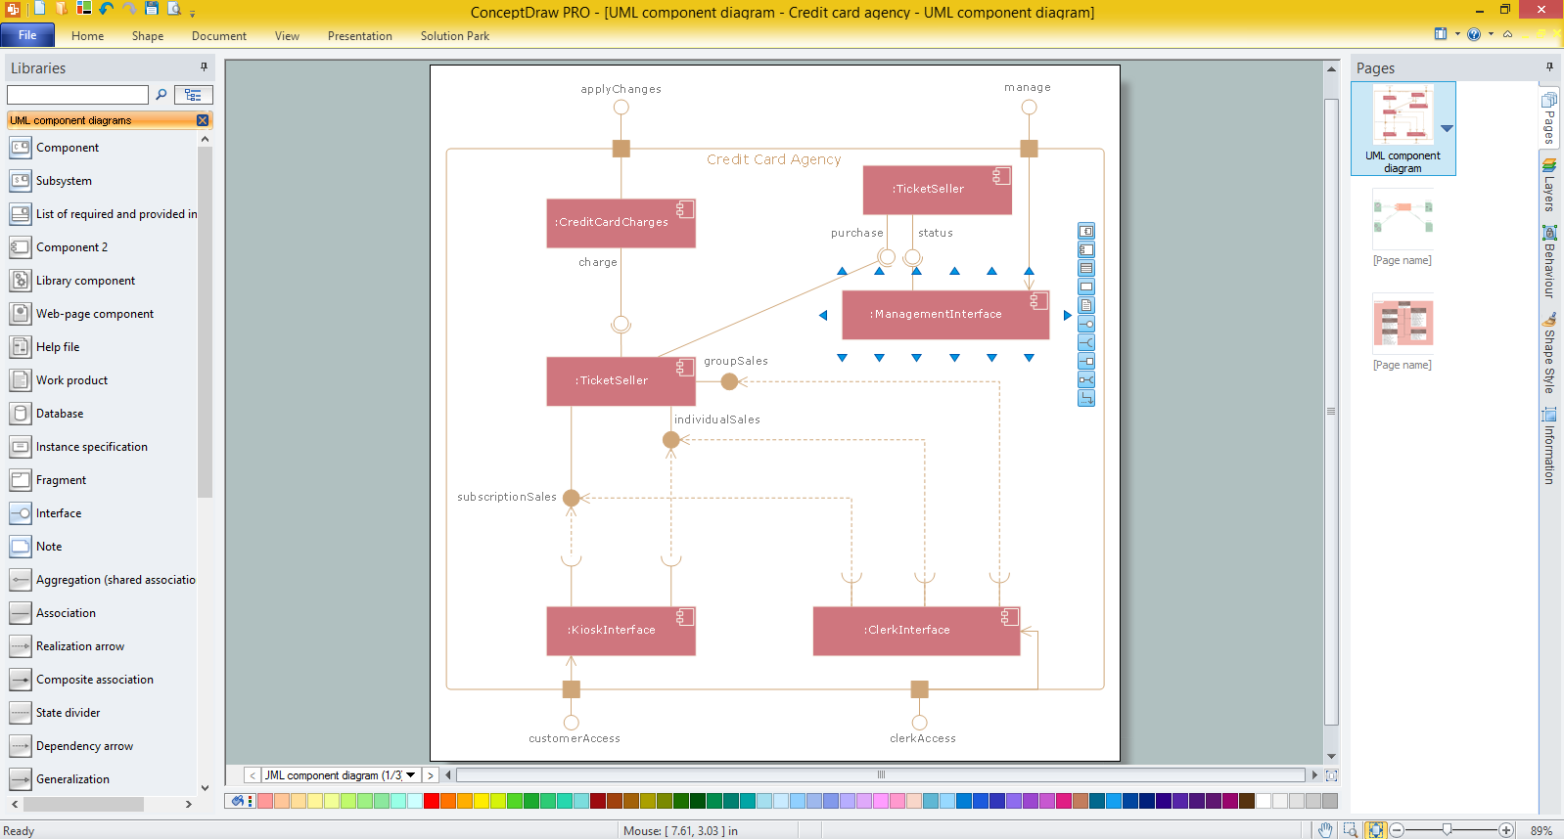The height and width of the screenshot is (839, 1564).
Task: Click zoom out minus button
Action: [x=1398, y=830]
